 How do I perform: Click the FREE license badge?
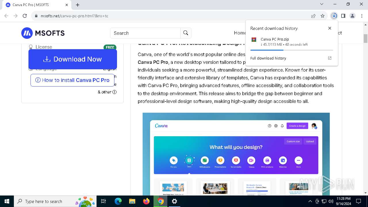click(x=110, y=47)
